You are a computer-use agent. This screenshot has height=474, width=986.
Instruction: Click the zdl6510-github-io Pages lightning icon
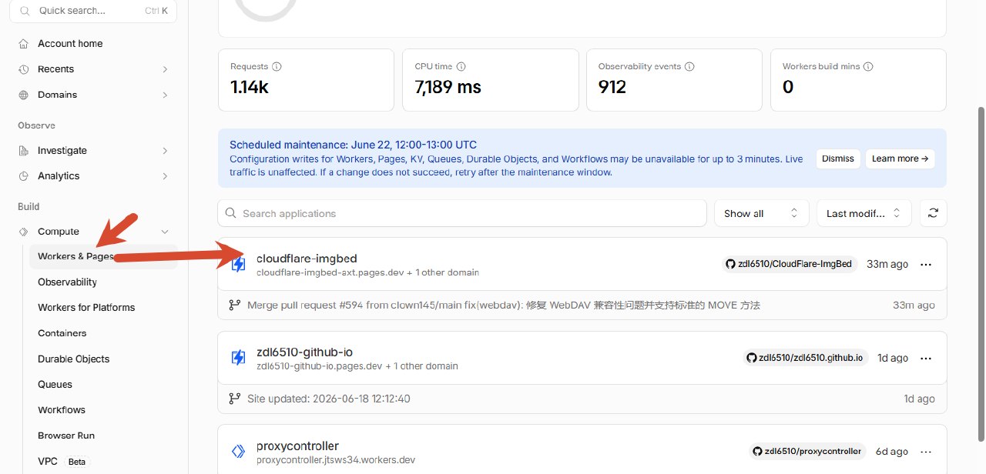point(239,358)
